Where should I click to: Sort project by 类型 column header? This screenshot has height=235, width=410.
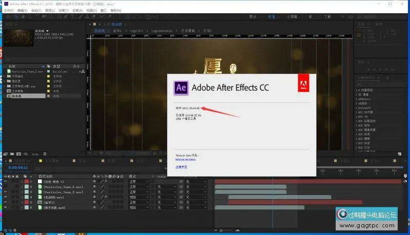point(56,67)
